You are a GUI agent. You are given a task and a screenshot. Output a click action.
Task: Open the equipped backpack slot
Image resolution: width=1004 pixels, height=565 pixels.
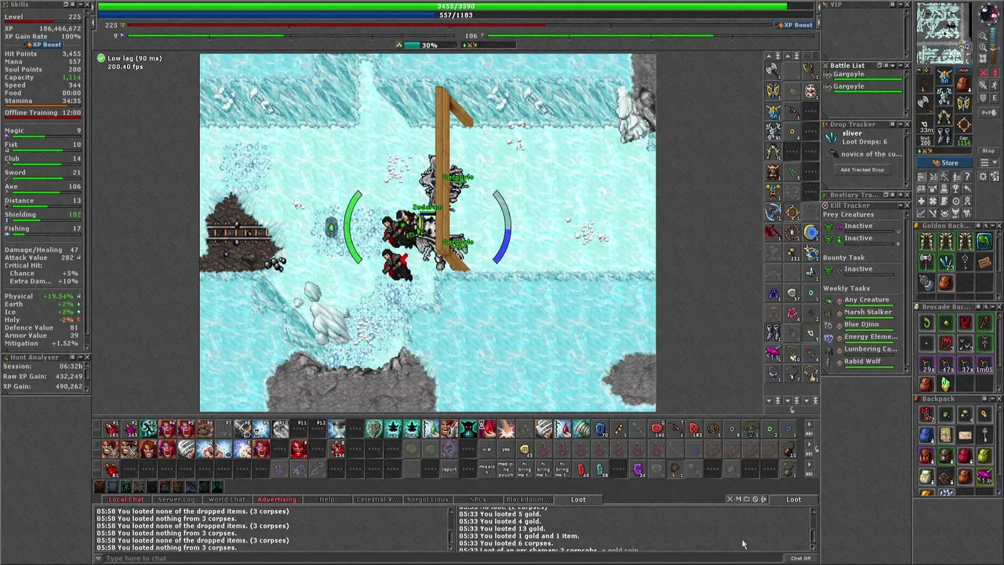tap(963, 84)
